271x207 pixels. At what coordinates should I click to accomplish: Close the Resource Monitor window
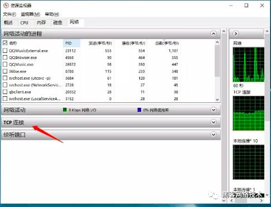click(x=262, y=6)
